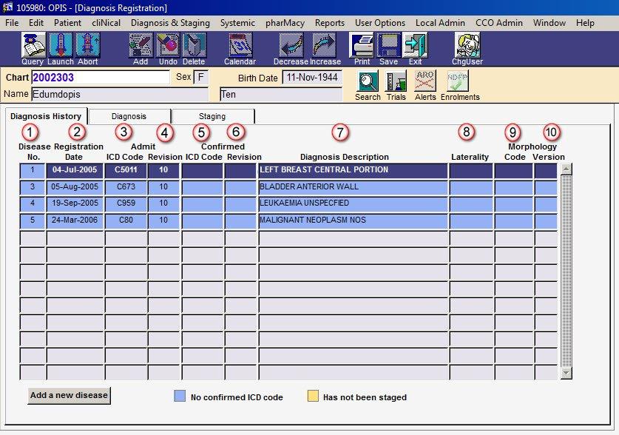Open the Edit menu
The height and width of the screenshot is (435, 619).
coord(36,23)
